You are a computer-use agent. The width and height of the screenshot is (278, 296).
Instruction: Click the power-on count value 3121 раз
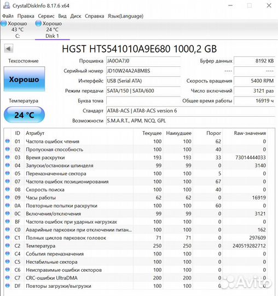[254, 91]
